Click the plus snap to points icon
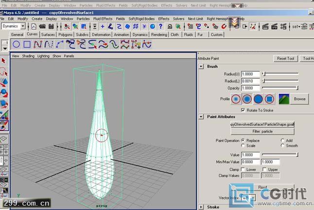Image resolution: width=314 pixels, height=210 pixels. pos(103,26)
